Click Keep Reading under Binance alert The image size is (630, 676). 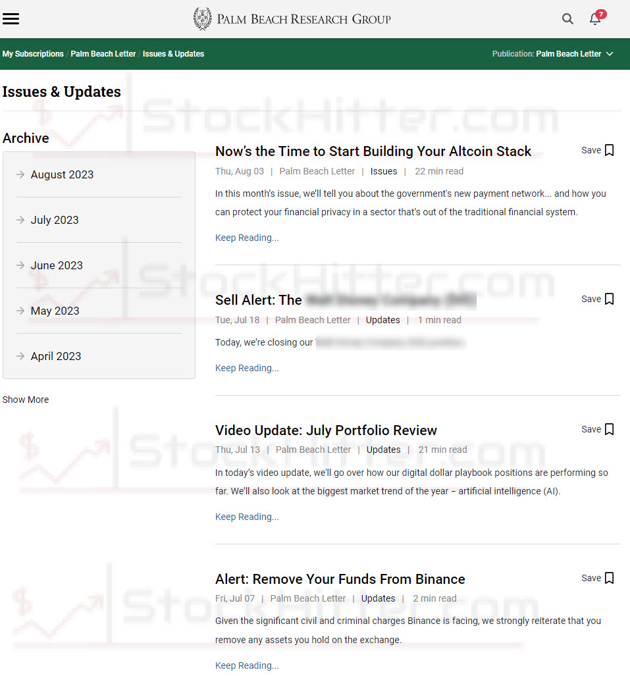pos(247,665)
